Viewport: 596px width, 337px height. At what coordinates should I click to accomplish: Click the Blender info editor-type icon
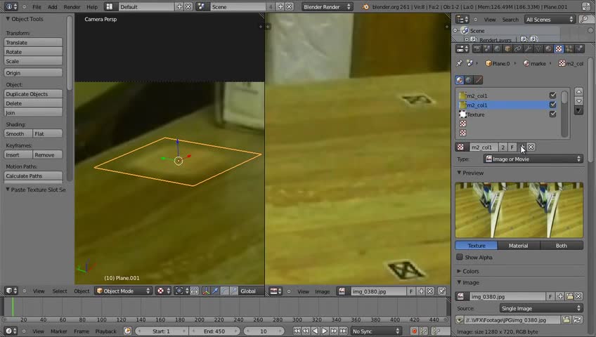click(10, 6)
